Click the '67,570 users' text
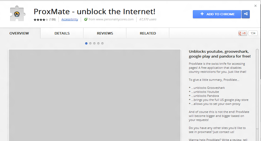 pos(148,19)
